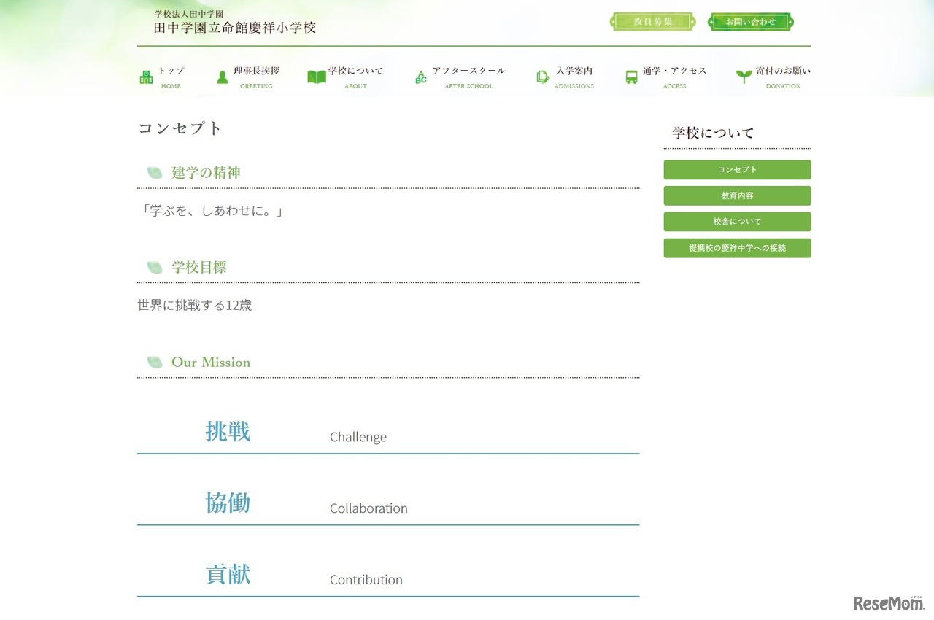Click the 教員募集 recruitment button

[652, 22]
